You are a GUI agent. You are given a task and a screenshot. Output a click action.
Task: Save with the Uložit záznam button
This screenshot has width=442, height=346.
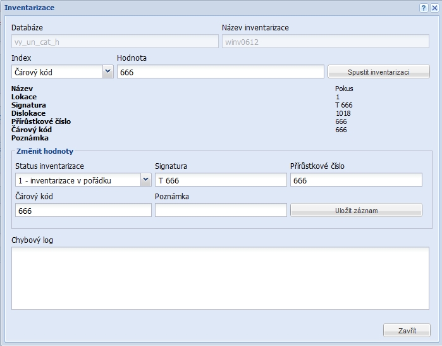[356, 210]
